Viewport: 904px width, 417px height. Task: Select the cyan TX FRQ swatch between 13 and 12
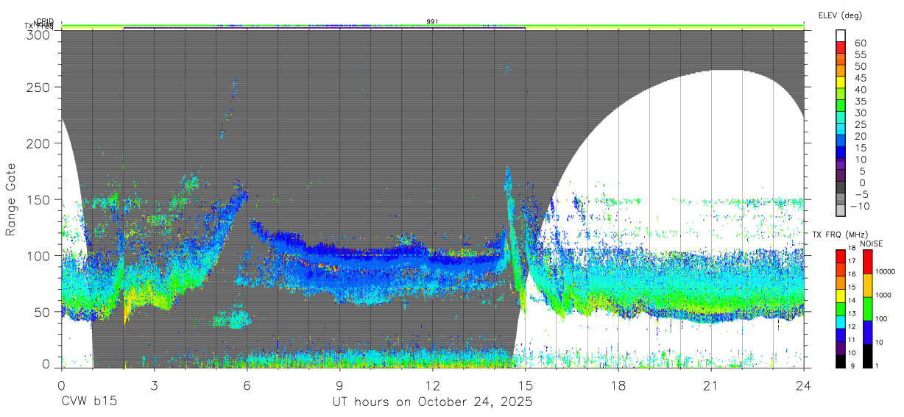[841, 321]
